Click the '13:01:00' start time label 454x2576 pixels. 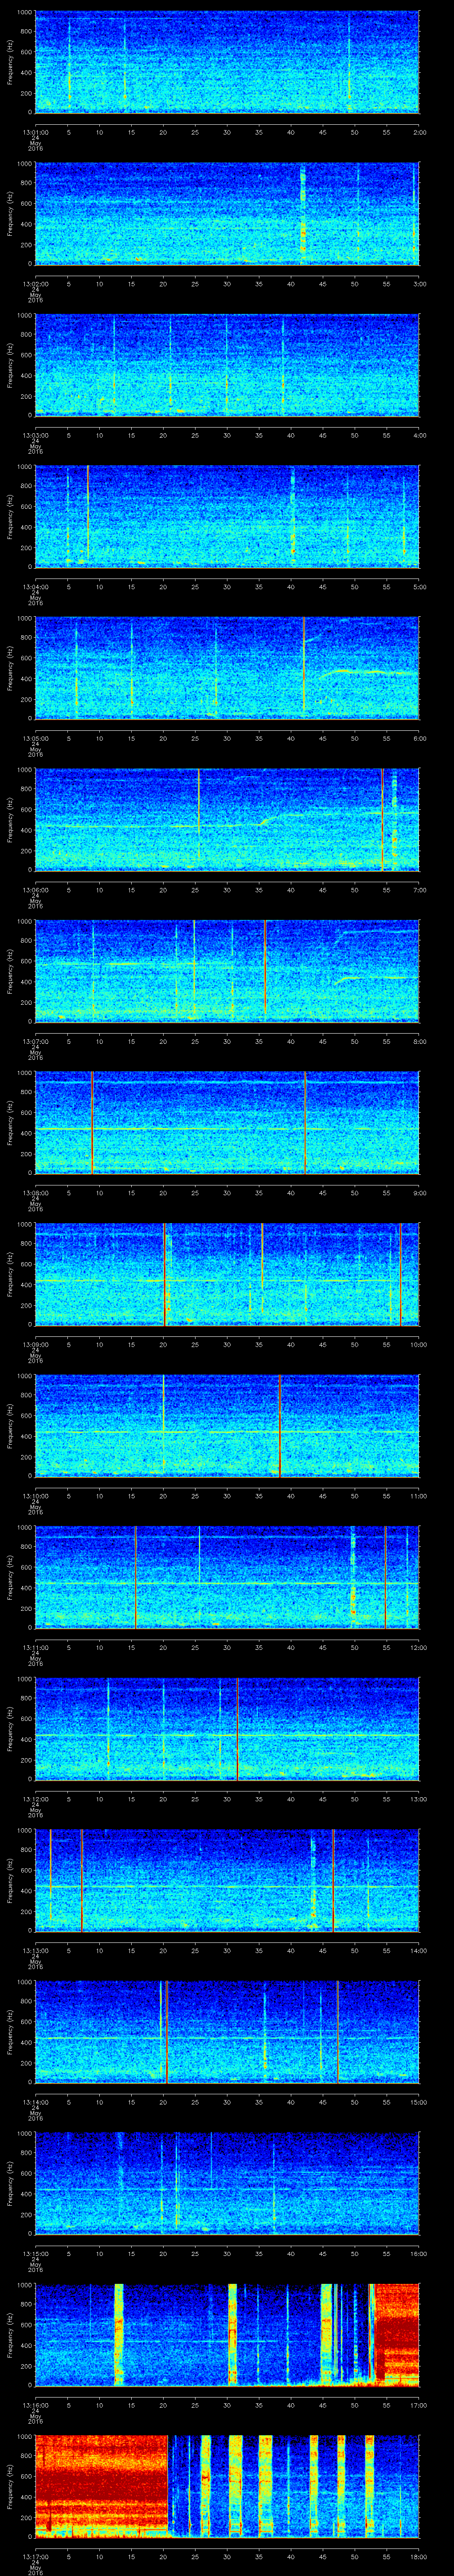36,131
